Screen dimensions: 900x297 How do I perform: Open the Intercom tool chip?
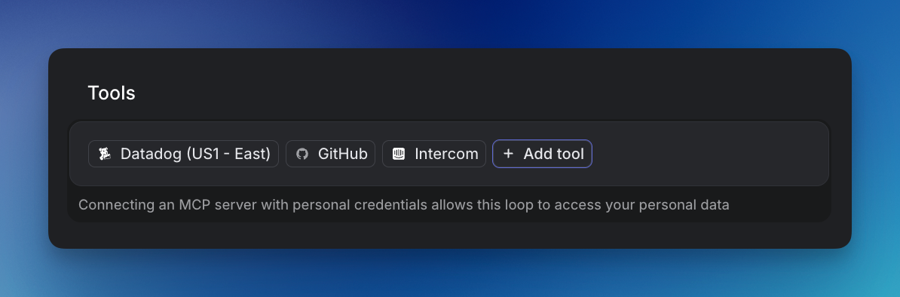(x=434, y=154)
